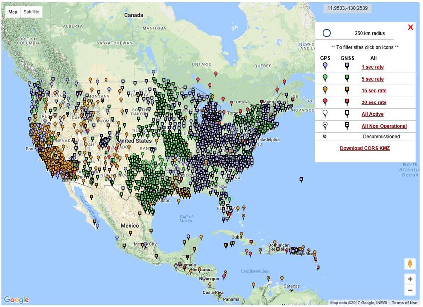The image size is (423, 307).
Task: Select the GNSS column header
Action: point(347,58)
